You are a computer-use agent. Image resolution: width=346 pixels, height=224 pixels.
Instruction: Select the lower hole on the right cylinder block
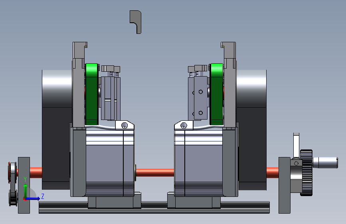coord(201,113)
